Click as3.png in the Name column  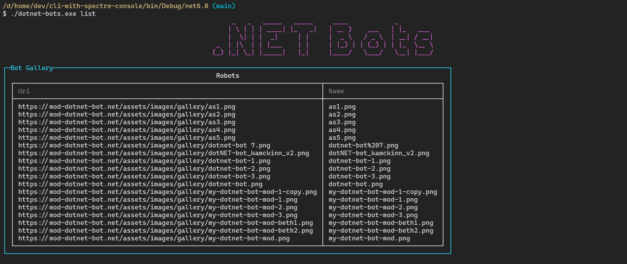tap(342, 122)
